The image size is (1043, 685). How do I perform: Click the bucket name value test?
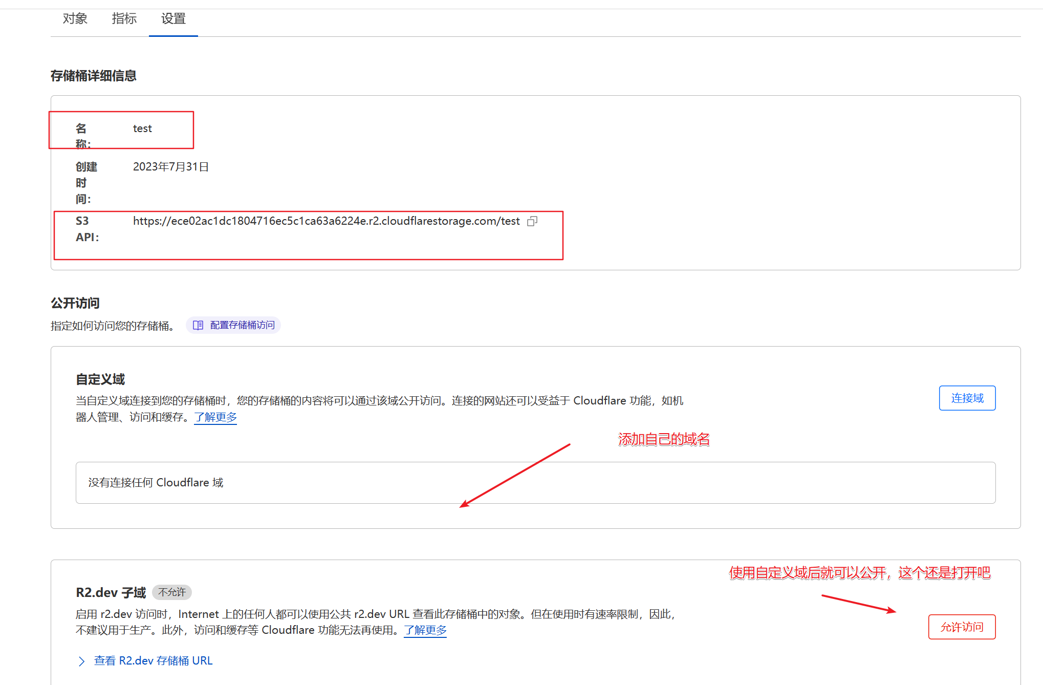point(142,129)
